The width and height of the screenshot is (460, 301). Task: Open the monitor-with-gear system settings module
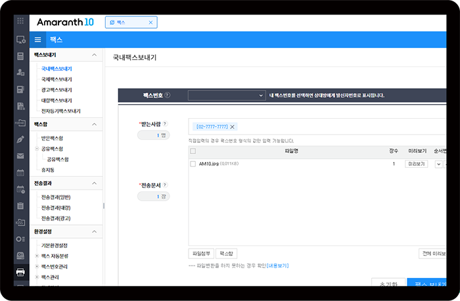coord(21,39)
